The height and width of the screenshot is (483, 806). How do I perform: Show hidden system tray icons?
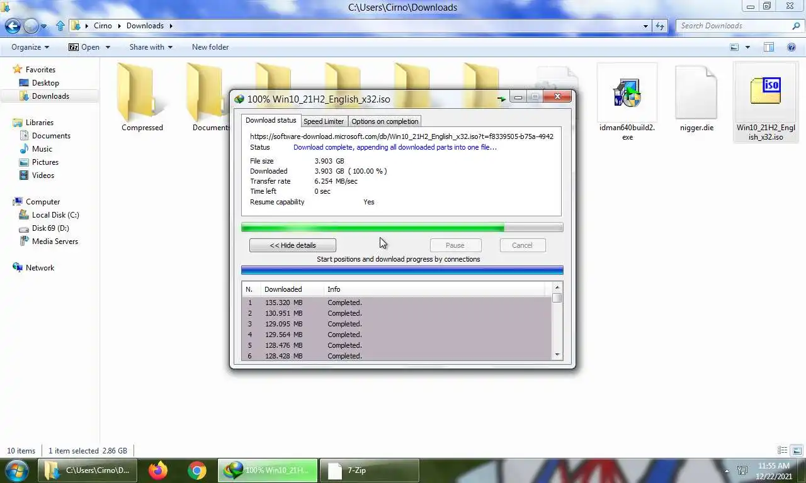tap(727, 470)
